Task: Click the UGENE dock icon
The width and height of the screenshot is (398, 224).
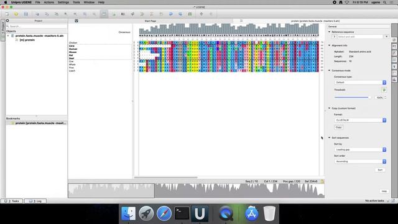Action: click(x=200, y=213)
